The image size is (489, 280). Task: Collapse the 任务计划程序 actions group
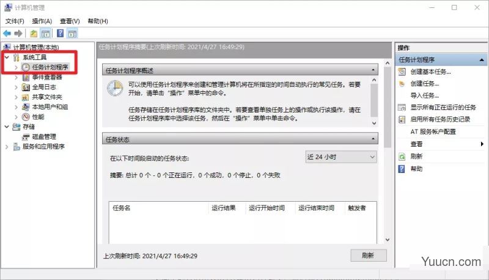[482, 60]
